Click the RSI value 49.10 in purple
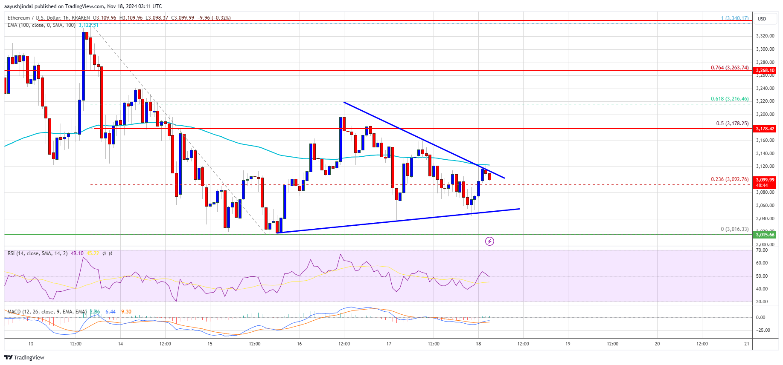783x365 pixels. tap(77, 253)
